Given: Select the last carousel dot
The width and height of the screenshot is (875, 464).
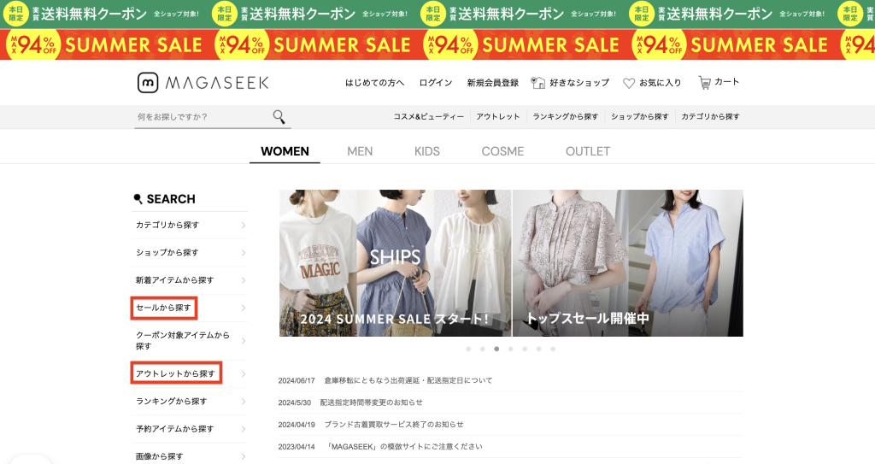Looking at the screenshot, I should click(x=553, y=349).
